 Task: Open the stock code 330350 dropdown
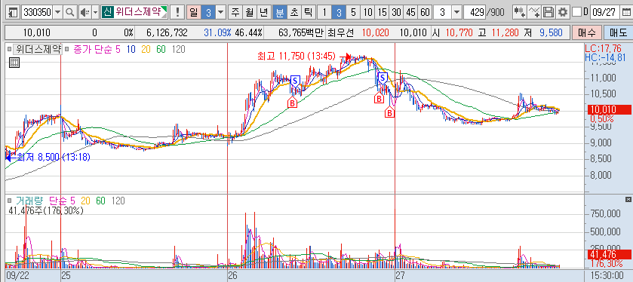(57, 13)
